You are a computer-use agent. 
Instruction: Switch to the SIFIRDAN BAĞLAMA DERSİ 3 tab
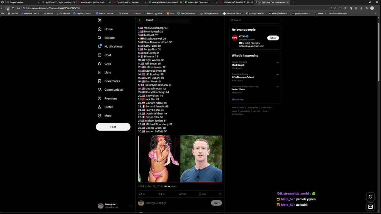235,2
